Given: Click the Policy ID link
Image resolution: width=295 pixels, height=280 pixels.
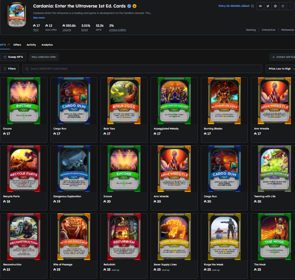Looking at the screenshot, I should 234,6.
